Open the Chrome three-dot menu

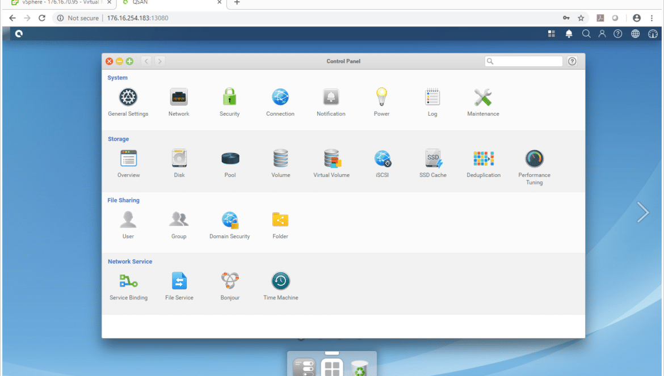(652, 18)
